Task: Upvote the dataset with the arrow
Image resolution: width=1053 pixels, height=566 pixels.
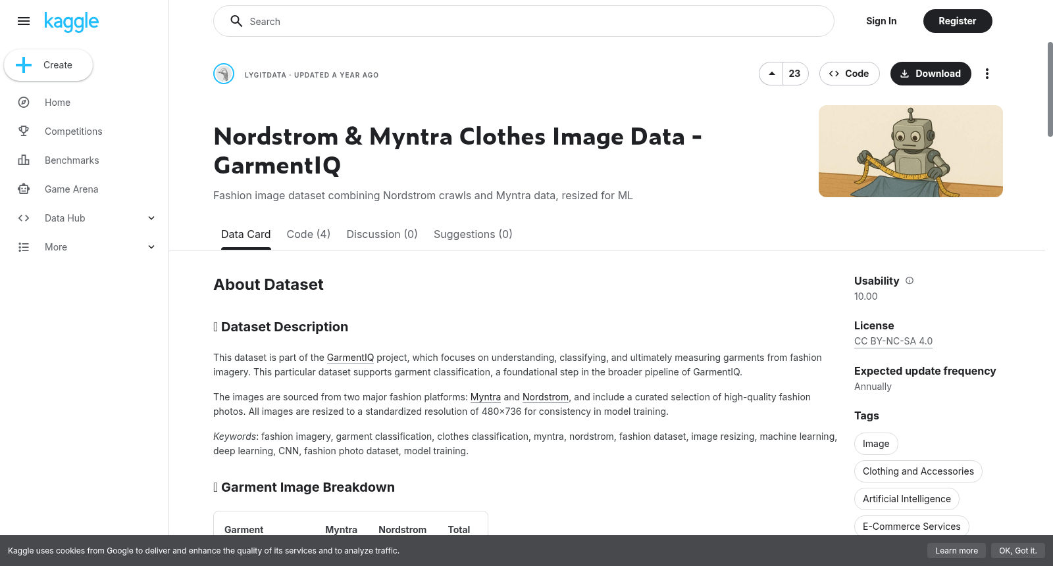Action: (x=771, y=74)
